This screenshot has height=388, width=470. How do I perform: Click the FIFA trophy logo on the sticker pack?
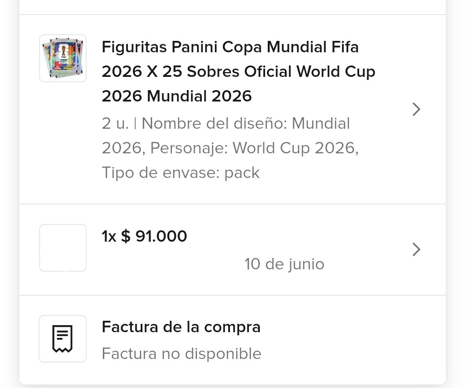(63, 51)
